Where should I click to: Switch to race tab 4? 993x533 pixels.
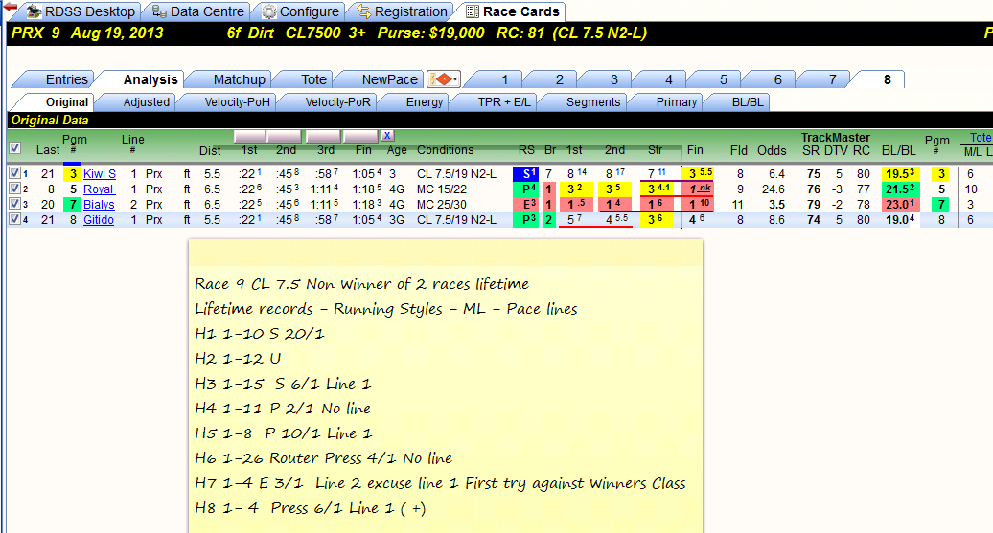tap(668, 79)
